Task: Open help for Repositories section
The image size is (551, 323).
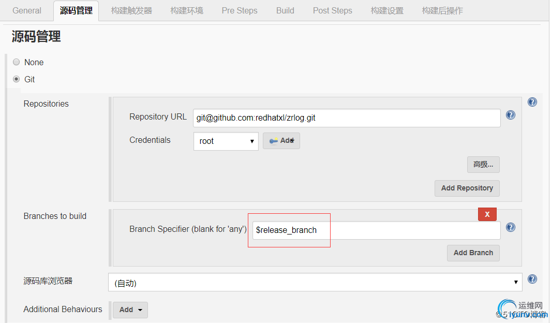Action: click(x=532, y=102)
